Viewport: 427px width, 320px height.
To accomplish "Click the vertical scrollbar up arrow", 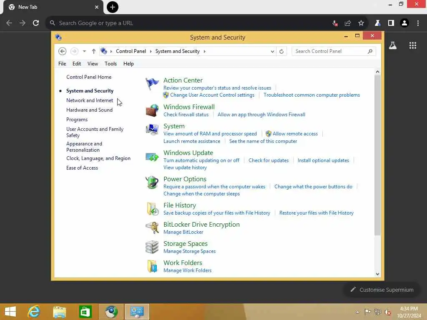I will click(x=377, y=72).
